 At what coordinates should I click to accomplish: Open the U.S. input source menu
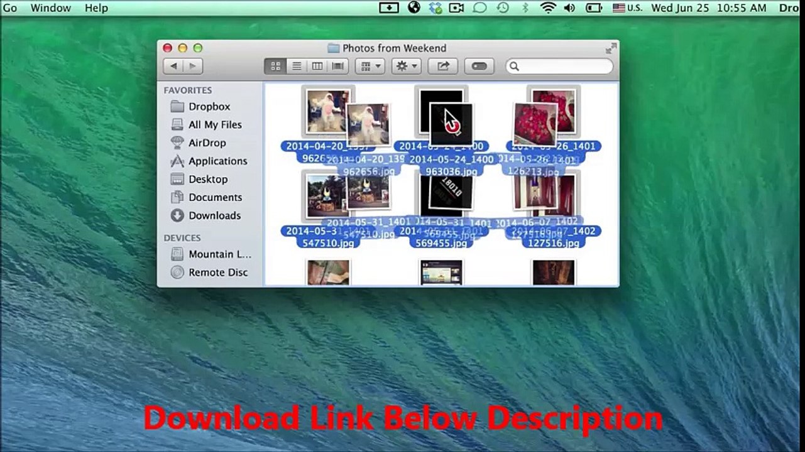[628, 8]
